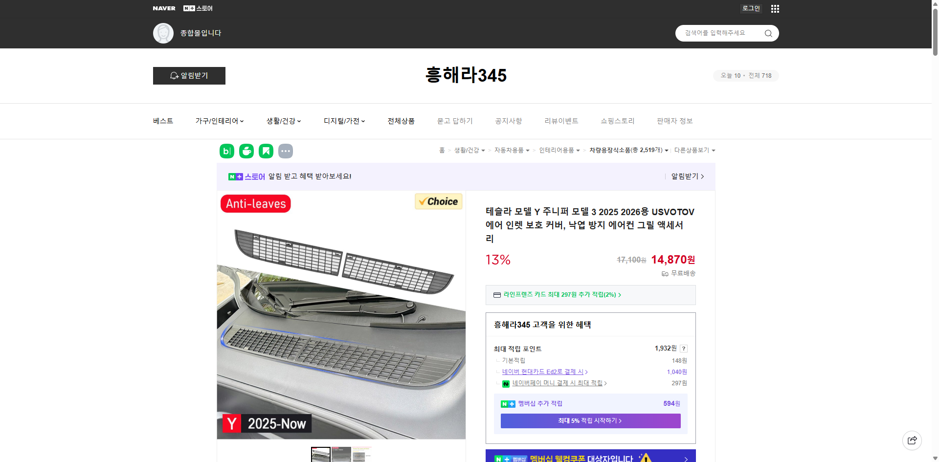This screenshot has height=462, width=939.
Task: Expand the 가구/인테리어 category menu
Action: 220,121
